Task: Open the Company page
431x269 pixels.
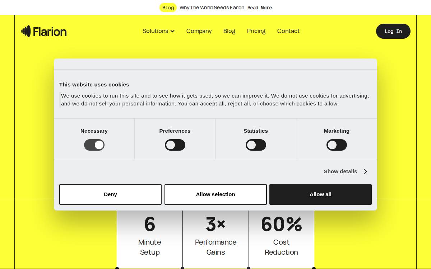Action: point(199,31)
